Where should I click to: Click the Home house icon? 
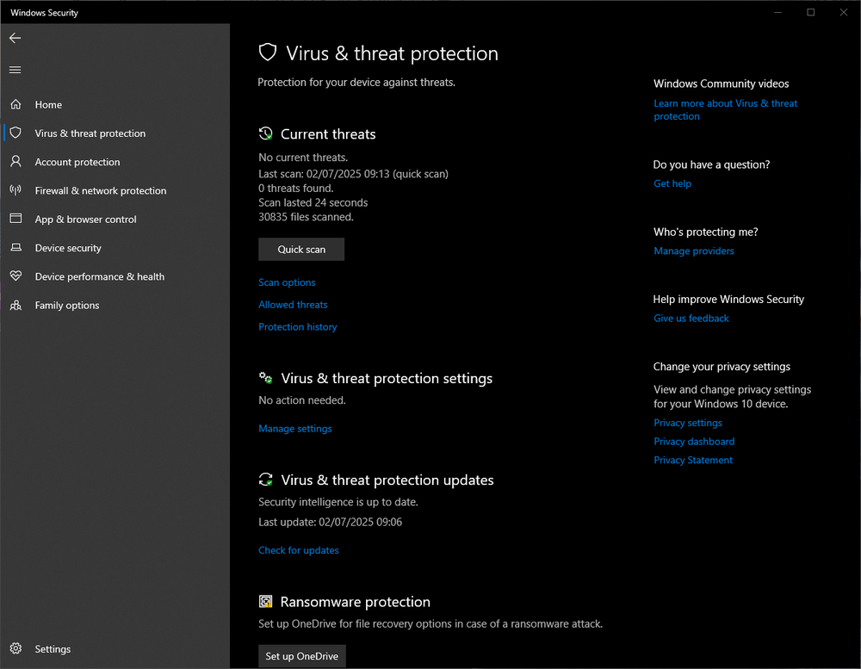tap(15, 104)
